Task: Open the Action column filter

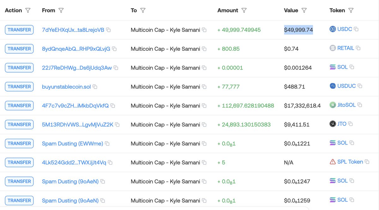Action: click(28, 10)
